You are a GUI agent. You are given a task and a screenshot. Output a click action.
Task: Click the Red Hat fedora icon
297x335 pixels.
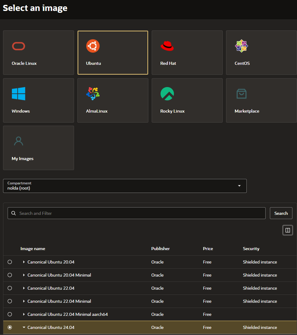coord(167,46)
